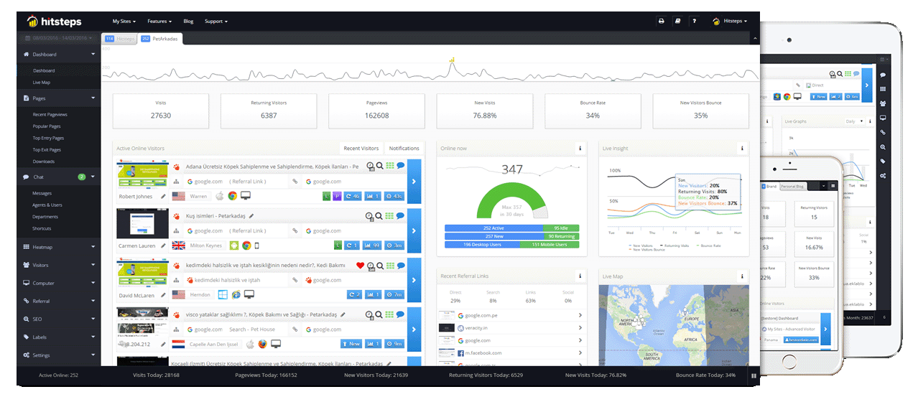The image size is (913, 397).
Task: Click the red heart icon on kedimdeki row
Action: (360, 265)
